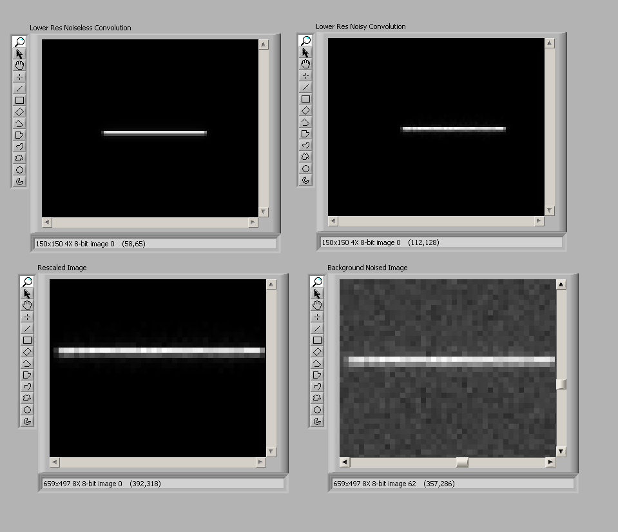
Task: Choose Broken Line tool in Background Noised Image palette
Action: tap(316, 363)
